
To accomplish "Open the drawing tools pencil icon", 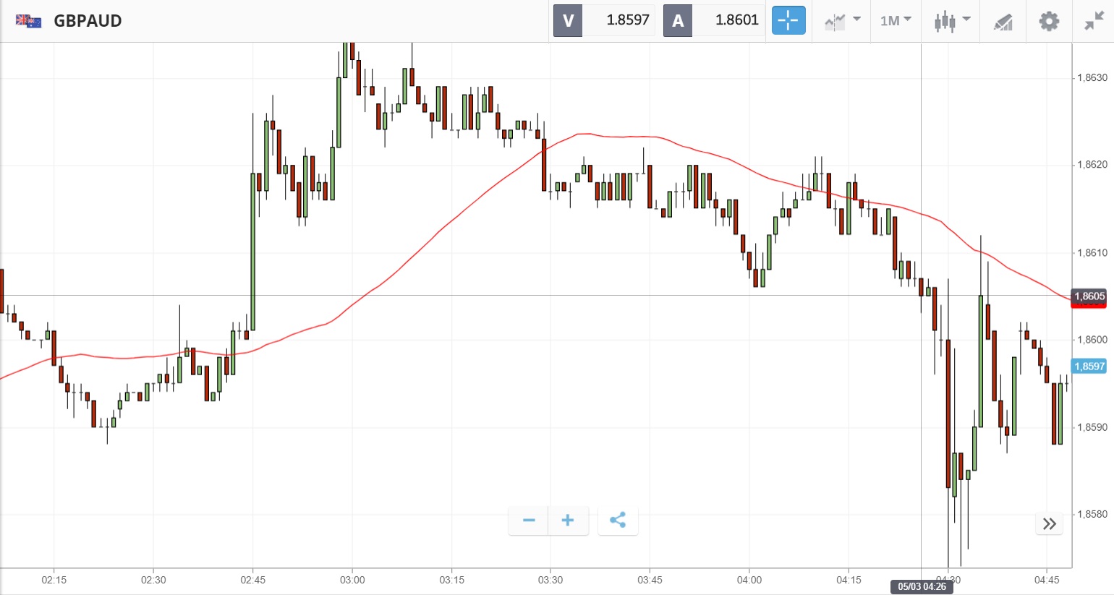I will tap(1003, 22).
